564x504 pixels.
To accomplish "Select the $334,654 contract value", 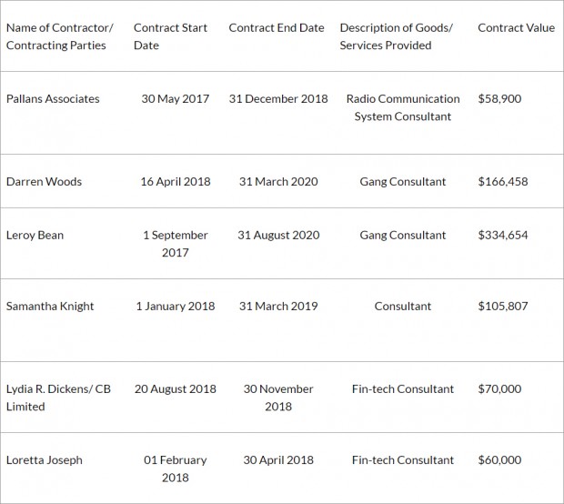I will point(503,235).
